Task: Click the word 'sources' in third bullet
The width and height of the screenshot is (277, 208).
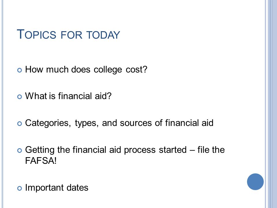Action: pos(136,123)
